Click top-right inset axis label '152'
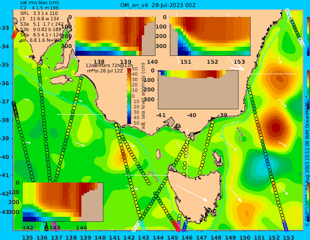Viewport: 310px width, 240px height. pyautogui.click(x=212, y=62)
